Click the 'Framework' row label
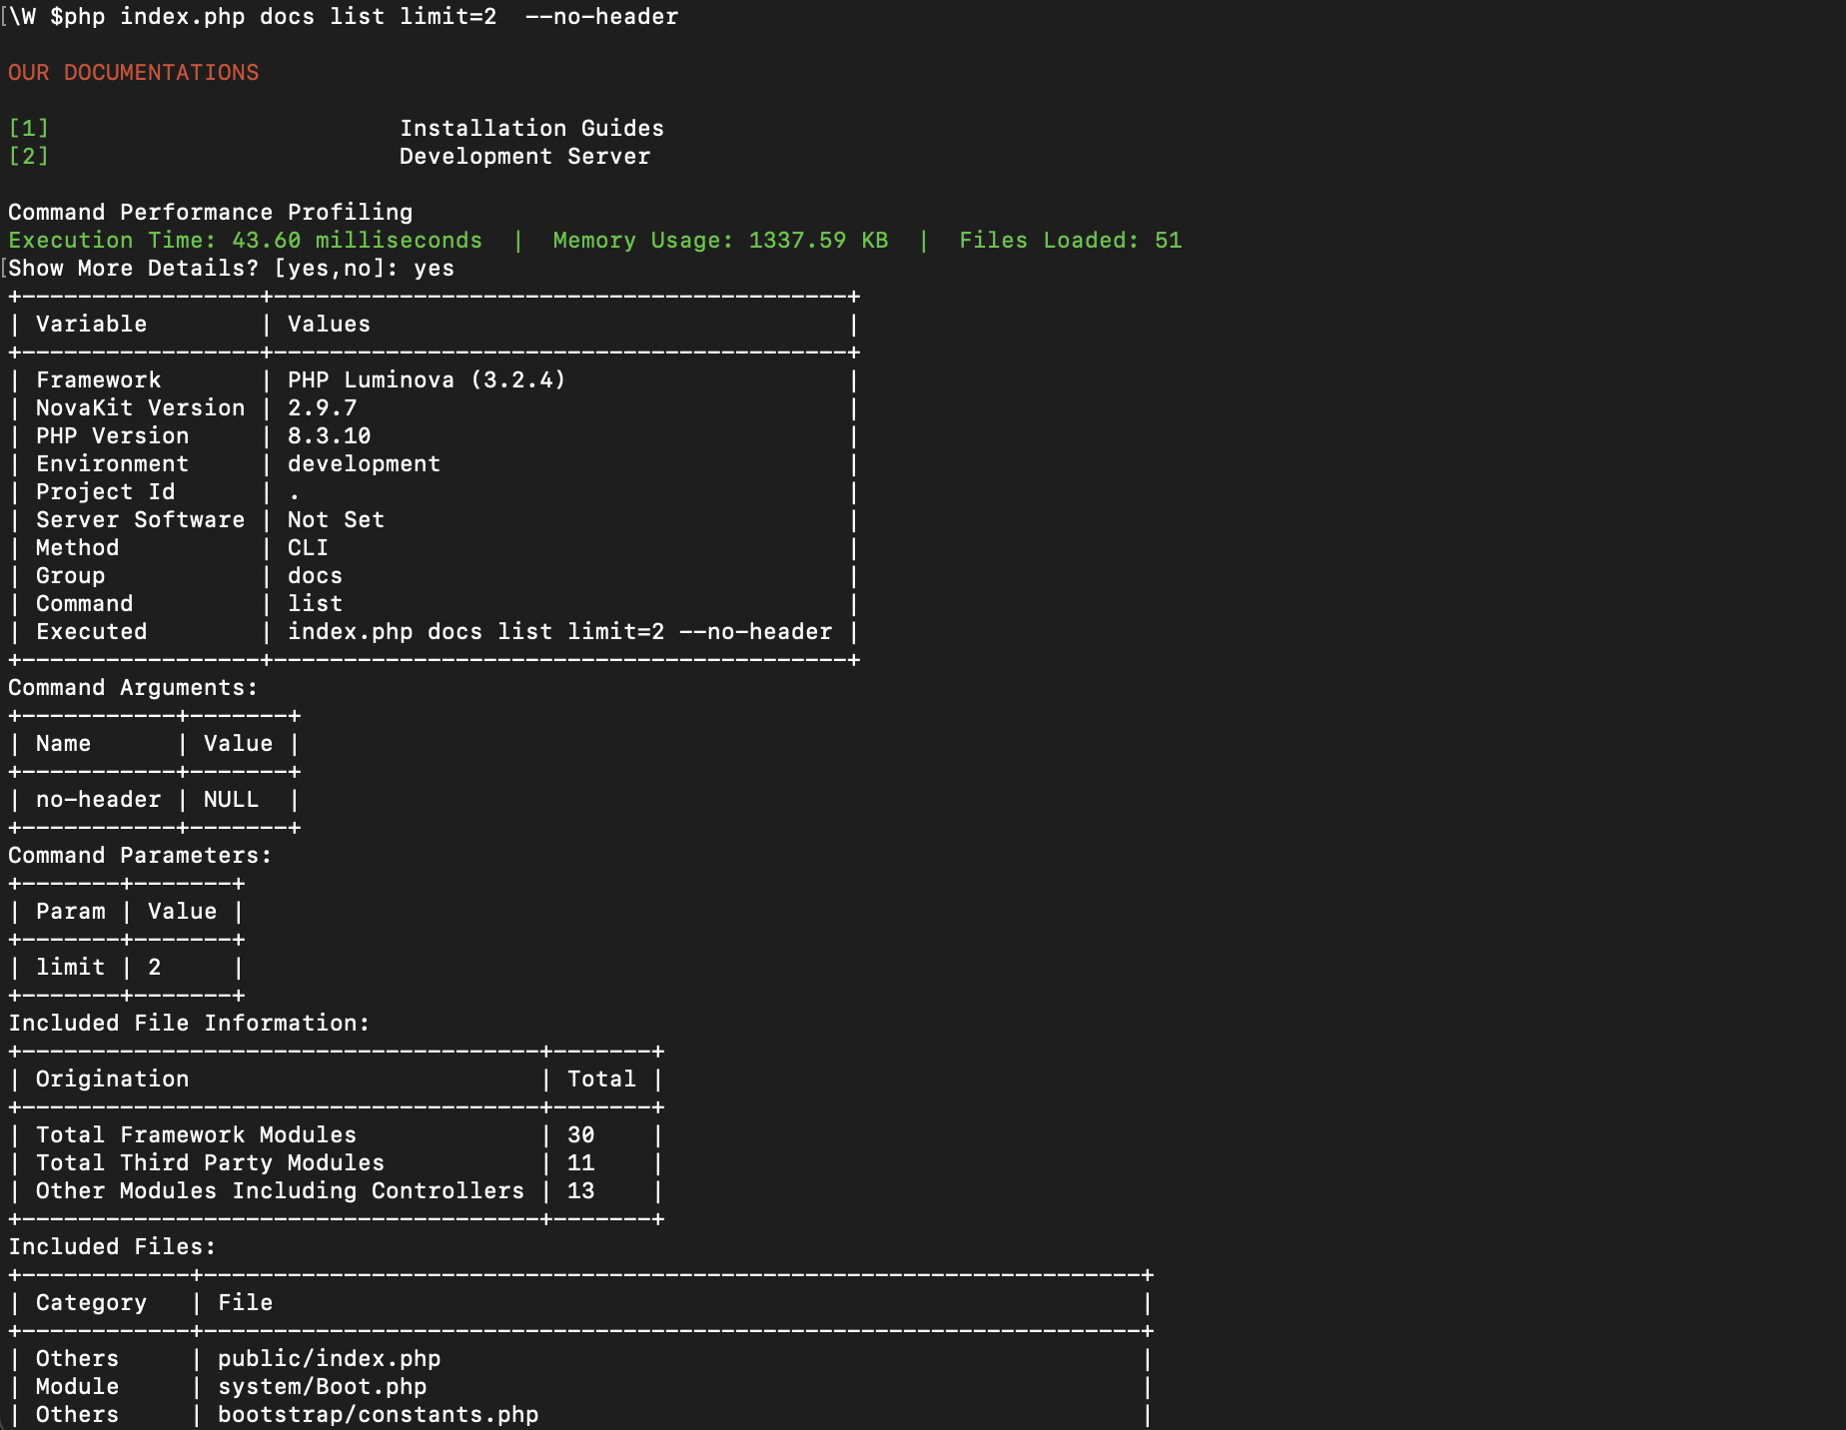Image resolution: width=1846 pixels, height=1430 pixels. pos(98,380)
